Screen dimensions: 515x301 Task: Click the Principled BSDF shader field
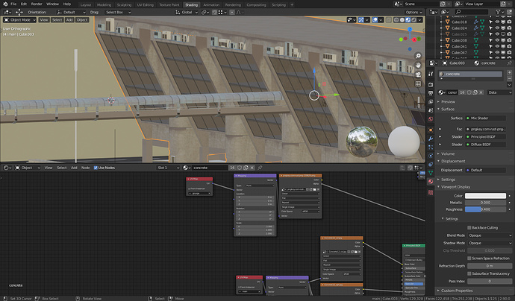(x=485, y=137)
